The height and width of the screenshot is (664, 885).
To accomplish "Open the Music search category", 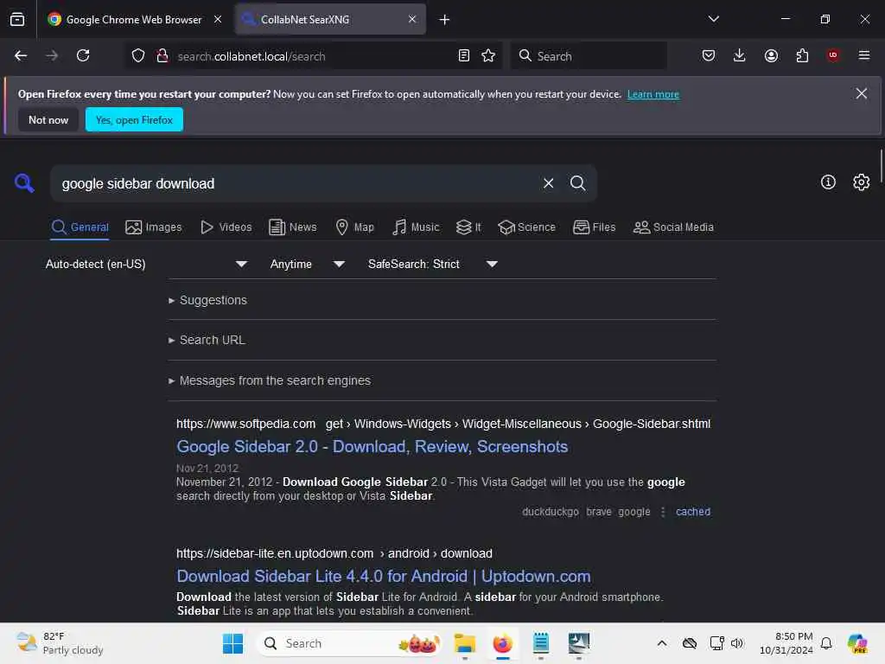I will click(x=416, y=227).
